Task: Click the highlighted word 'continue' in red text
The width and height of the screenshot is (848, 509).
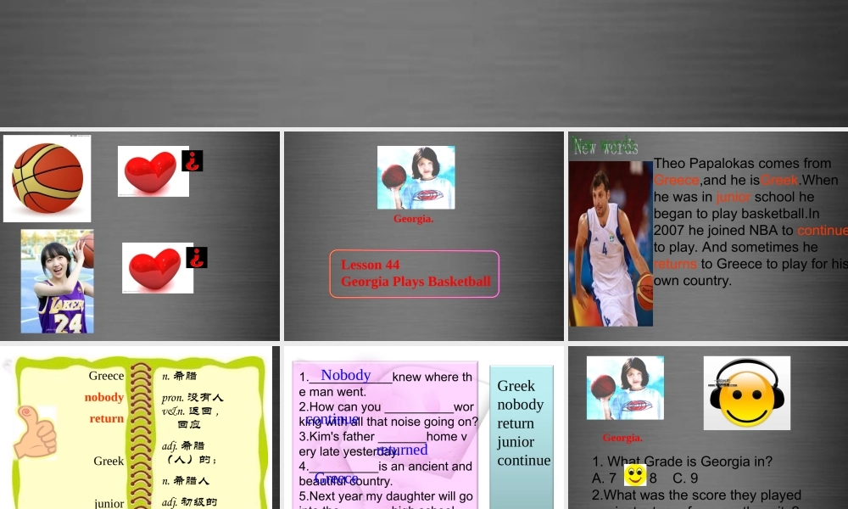Action: [822, 230]
